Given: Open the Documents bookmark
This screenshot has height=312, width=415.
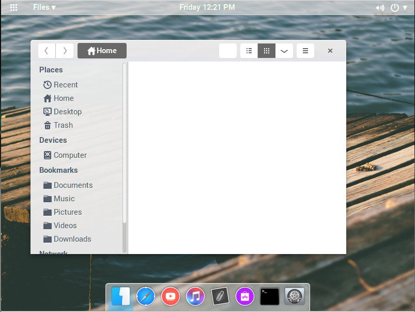Looking at the screenshot, I should pyautogui.click(x=73, y=185).
